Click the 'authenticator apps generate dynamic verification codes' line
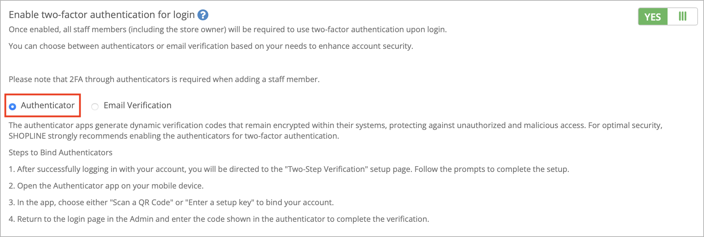Viewport: 704px width, 237px height. [335, 125]
